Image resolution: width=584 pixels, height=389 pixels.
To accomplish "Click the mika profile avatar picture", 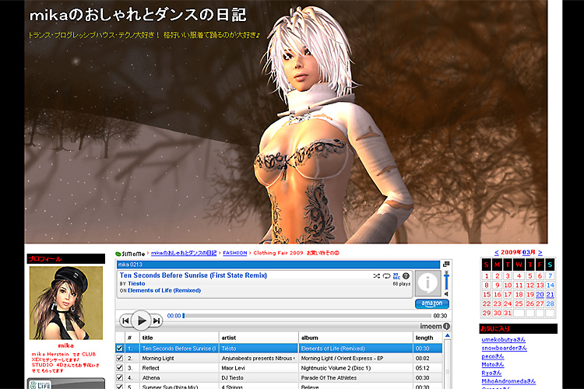I will point(66,303).
